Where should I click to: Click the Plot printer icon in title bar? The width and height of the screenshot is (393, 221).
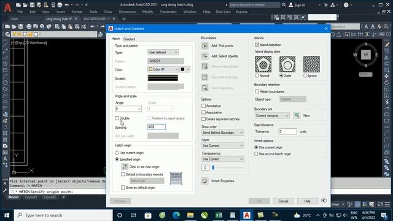[x=60, y=5]
